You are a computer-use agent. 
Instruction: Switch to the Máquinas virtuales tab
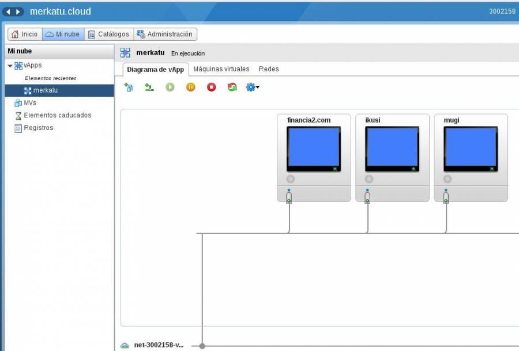tap(221, 69)
